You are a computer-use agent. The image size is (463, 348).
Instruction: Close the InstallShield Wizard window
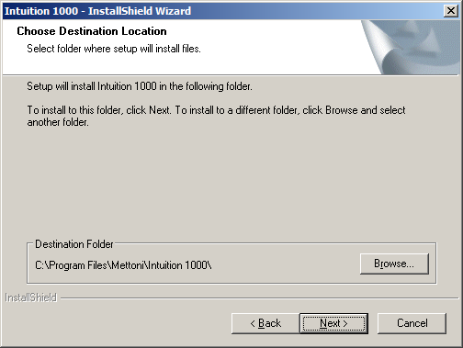451,11
